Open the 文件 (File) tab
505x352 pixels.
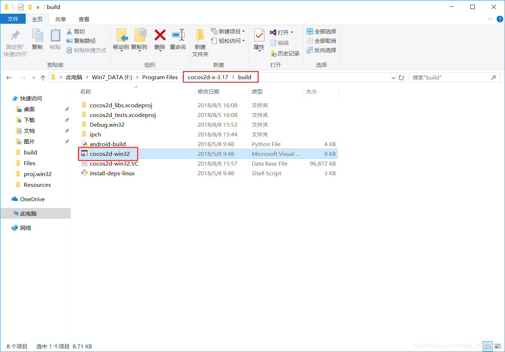(13, 19)
